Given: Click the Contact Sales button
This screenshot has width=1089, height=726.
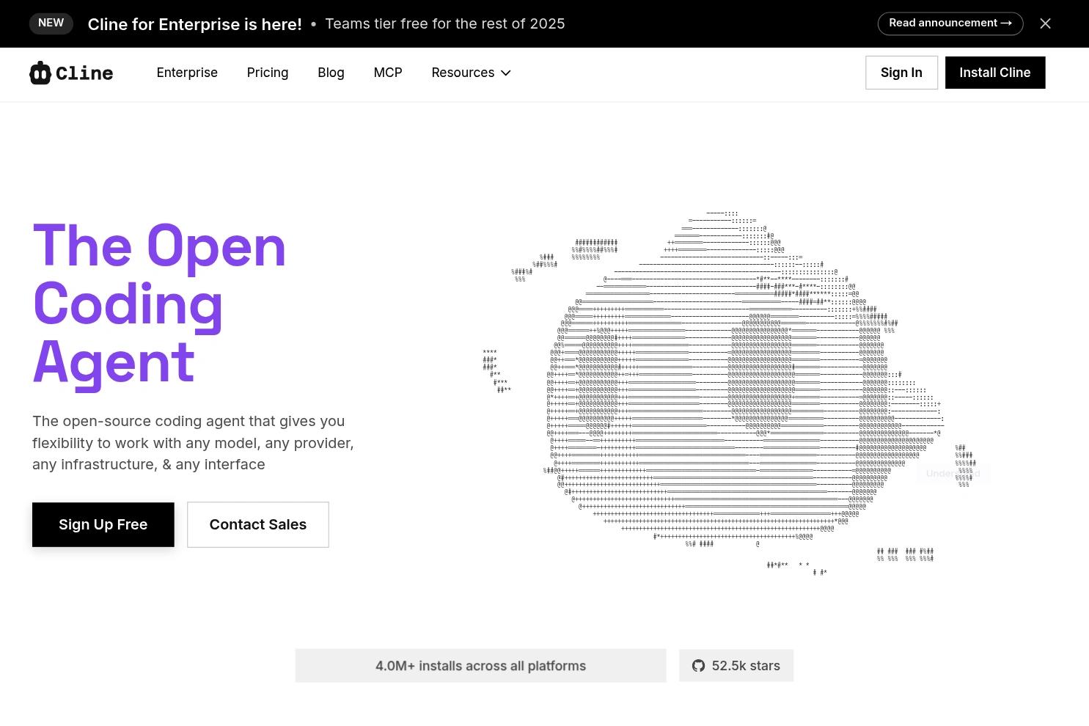Looking at the screenshot, I should click(x=258, y=524).
